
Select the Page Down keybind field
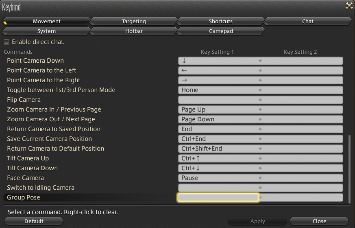pyautogui.click(x=219, y=119)
